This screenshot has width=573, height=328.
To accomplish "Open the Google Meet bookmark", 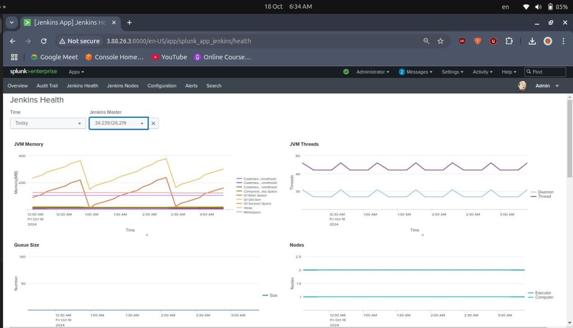I will 54,57.
